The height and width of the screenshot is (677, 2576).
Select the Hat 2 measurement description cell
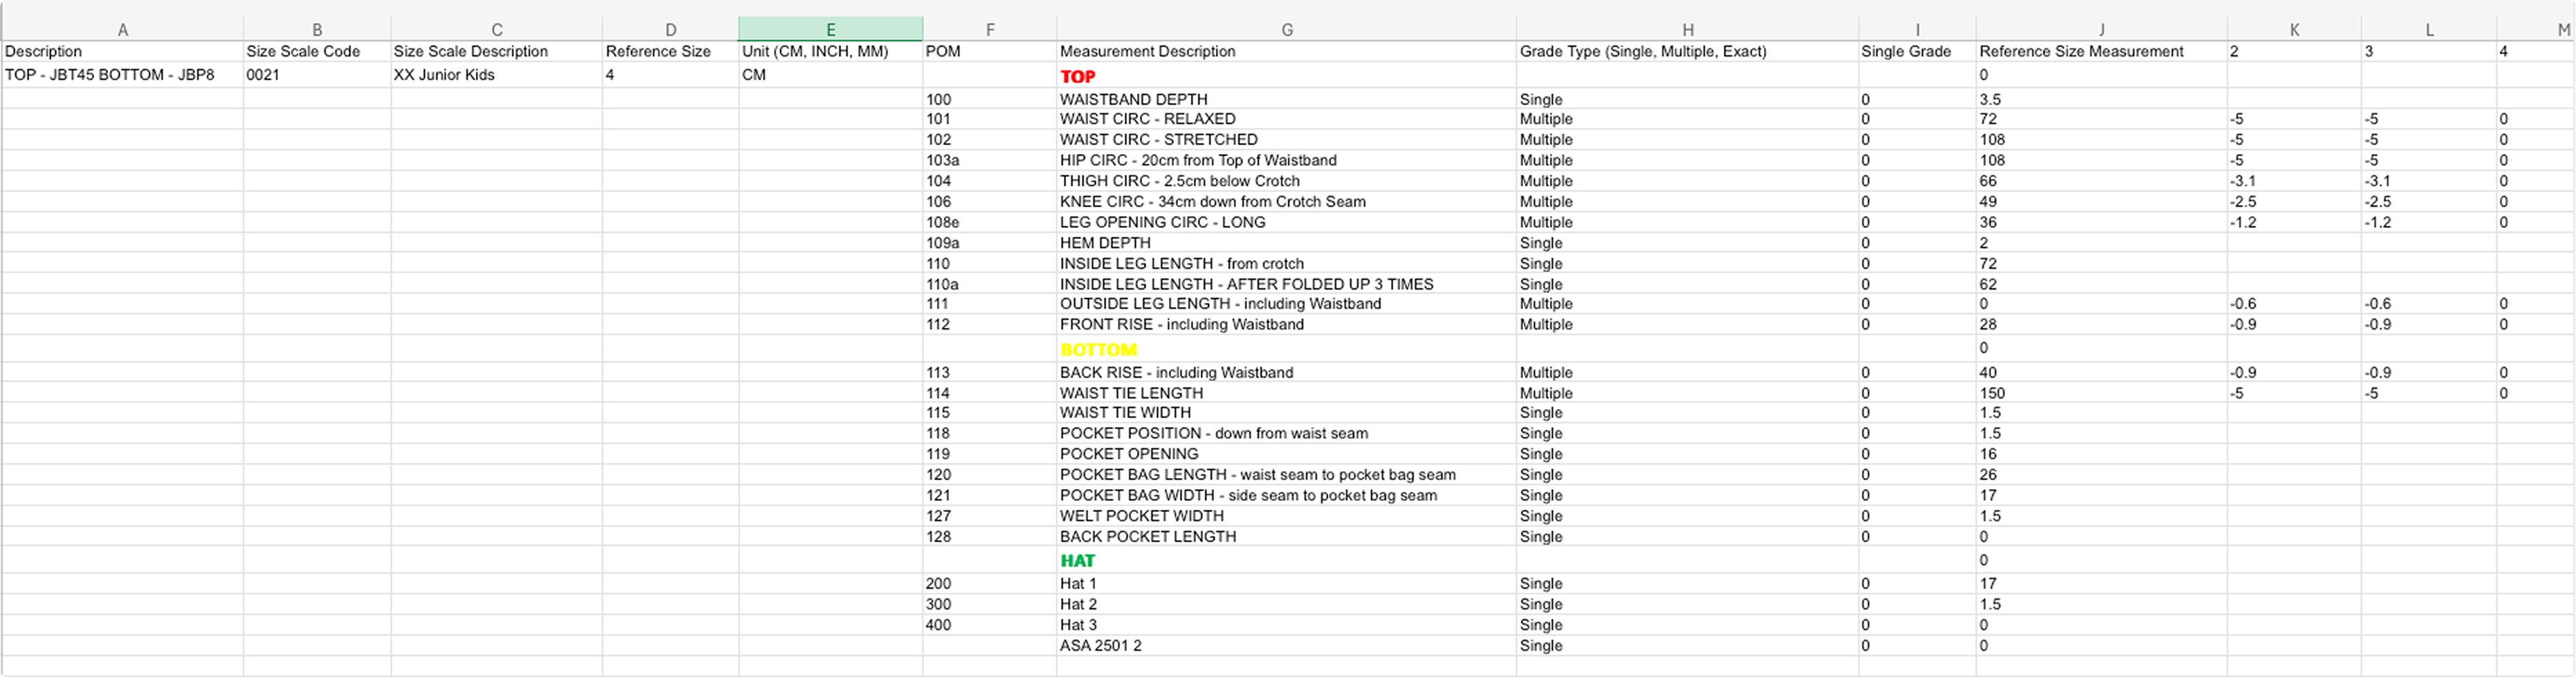pyautogui.click(x=1078, y=604)
